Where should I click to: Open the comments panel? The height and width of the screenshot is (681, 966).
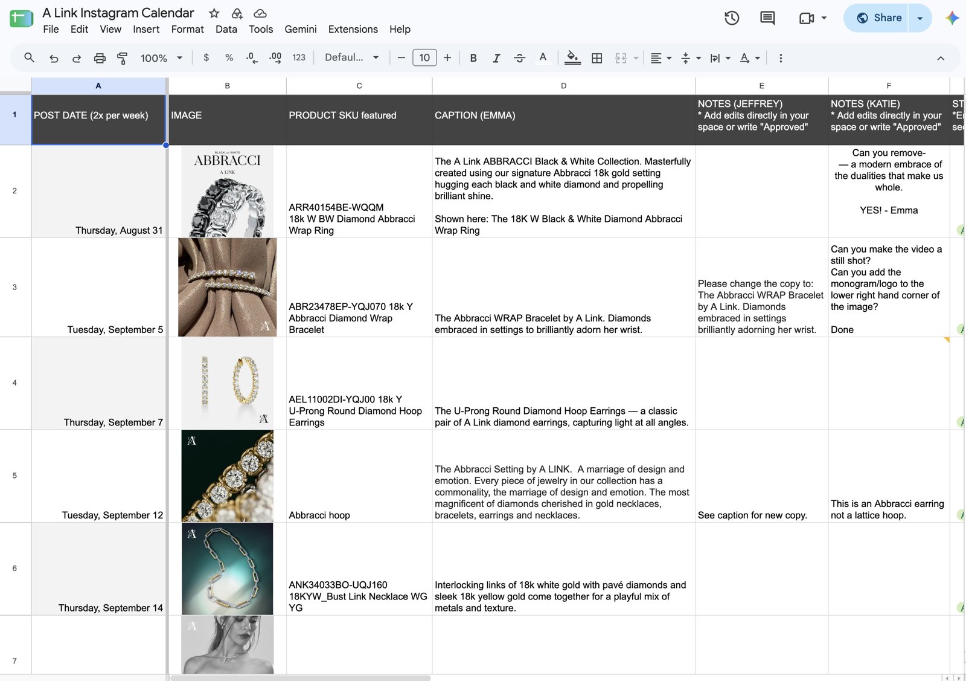767,18
